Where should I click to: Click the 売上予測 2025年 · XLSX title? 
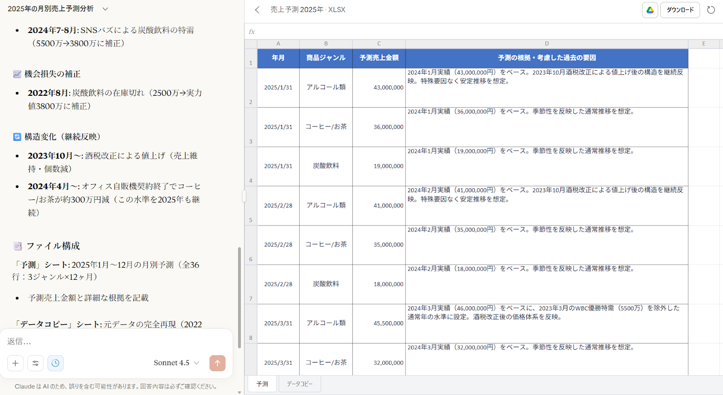click(308, 9)
